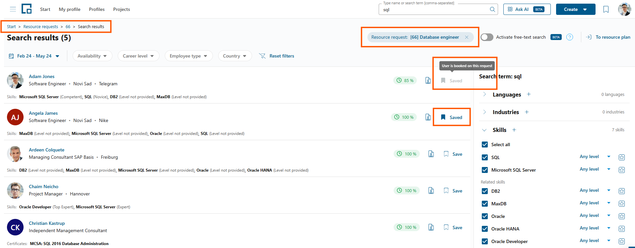Add a skill with plus icon
Image resolution: width=635 pixels, height=248 pixels.
[514, 130]
